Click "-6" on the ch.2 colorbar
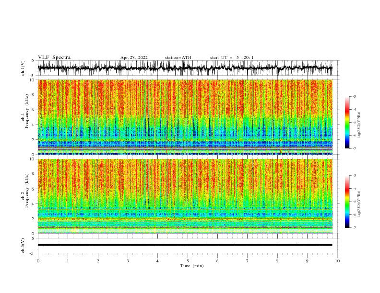Image resolution: width=380 pixels, height=293 pixels. tap(354, 214)
